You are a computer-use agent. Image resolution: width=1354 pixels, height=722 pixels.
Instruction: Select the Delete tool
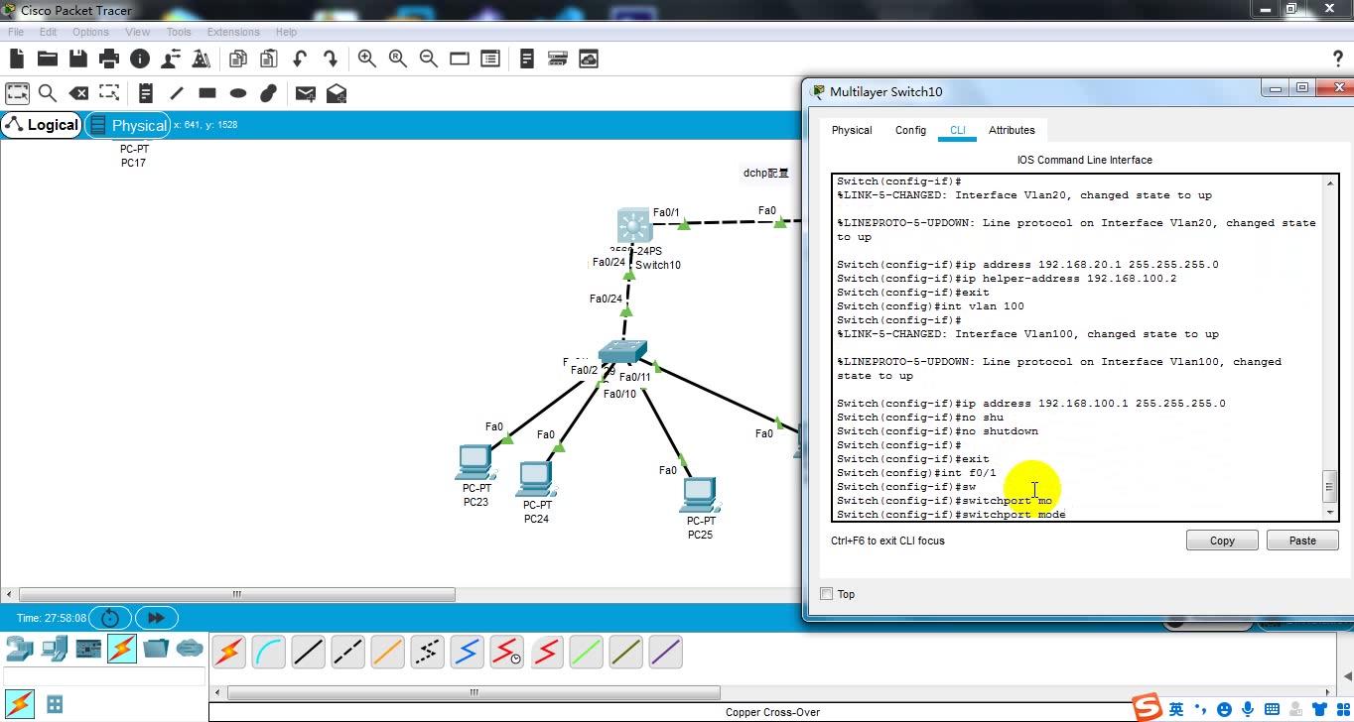pos(78,93)
